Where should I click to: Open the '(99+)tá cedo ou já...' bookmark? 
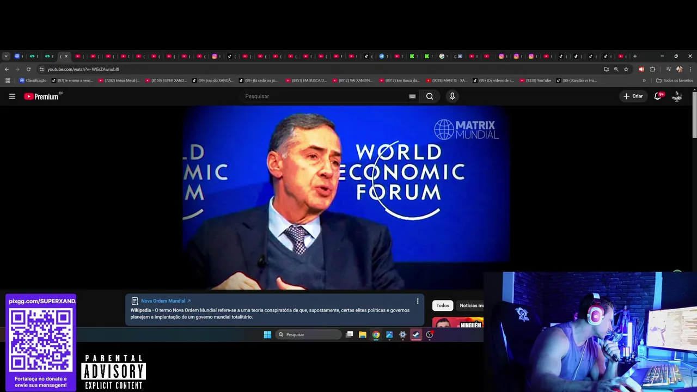(260, 81)
